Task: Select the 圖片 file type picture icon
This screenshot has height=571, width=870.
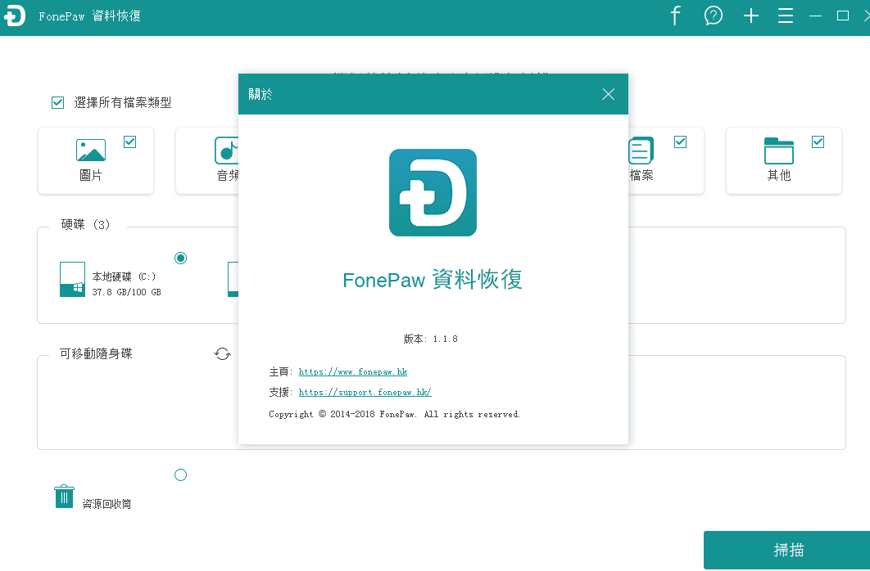Action: point(90,150)
